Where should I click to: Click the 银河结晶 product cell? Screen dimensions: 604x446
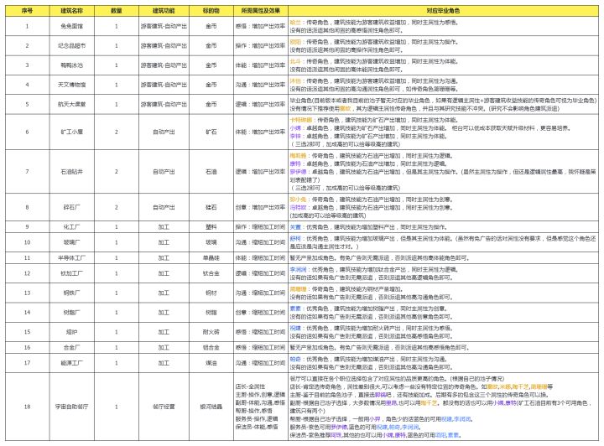pos(211,407)
